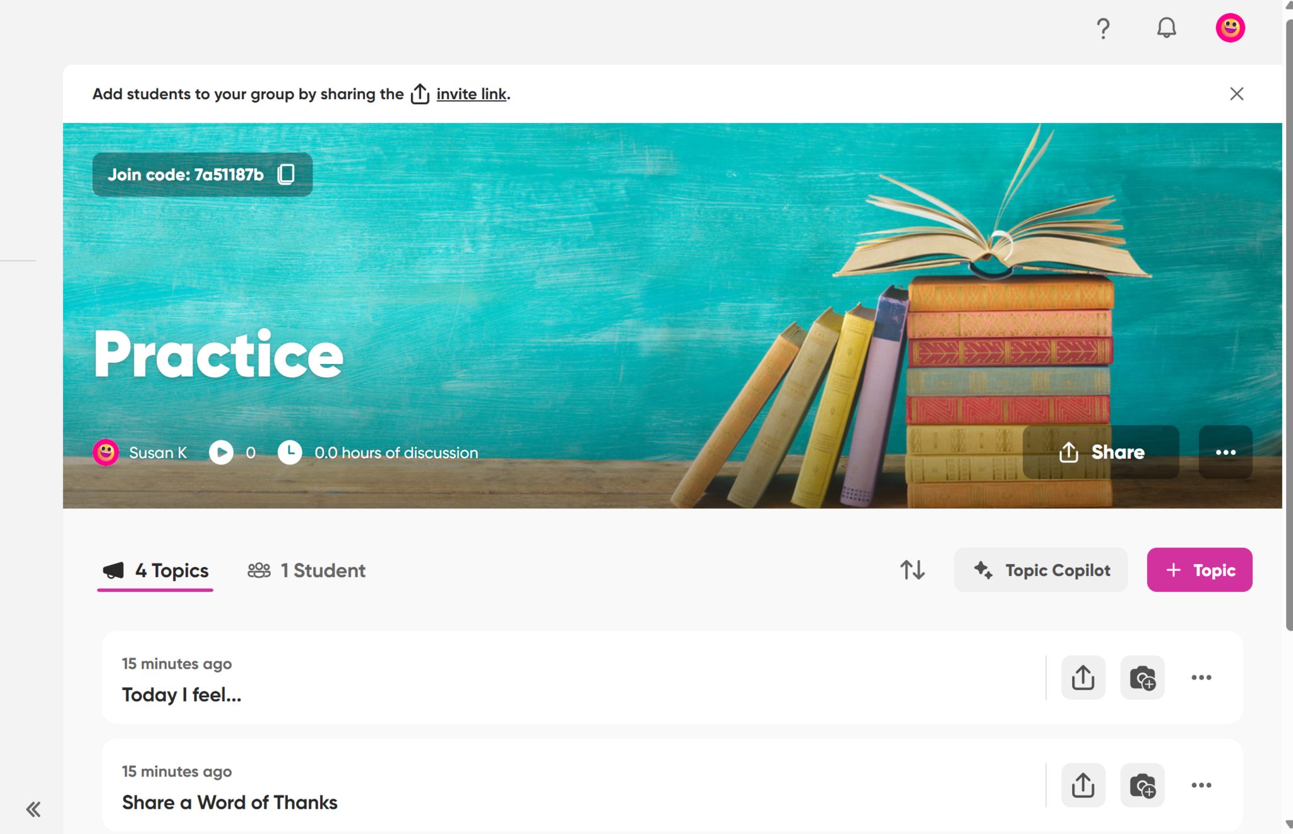Open Topic Copilot
Viewport: 1293px width, 834px height.
[x=1040, y=570]
